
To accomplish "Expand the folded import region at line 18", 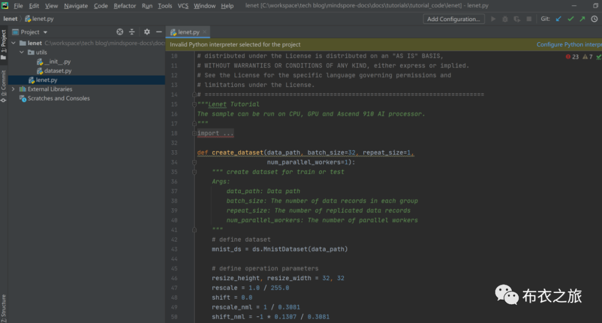I will (195, 133).
